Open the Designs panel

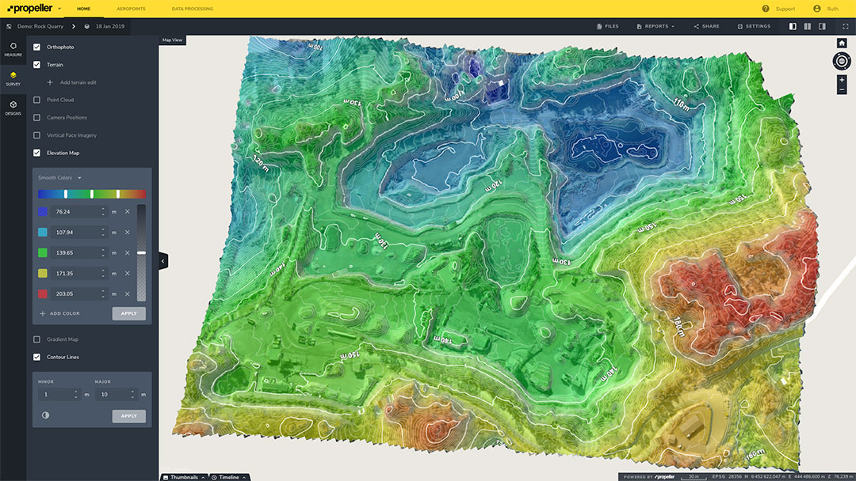(x=13, y=108)
